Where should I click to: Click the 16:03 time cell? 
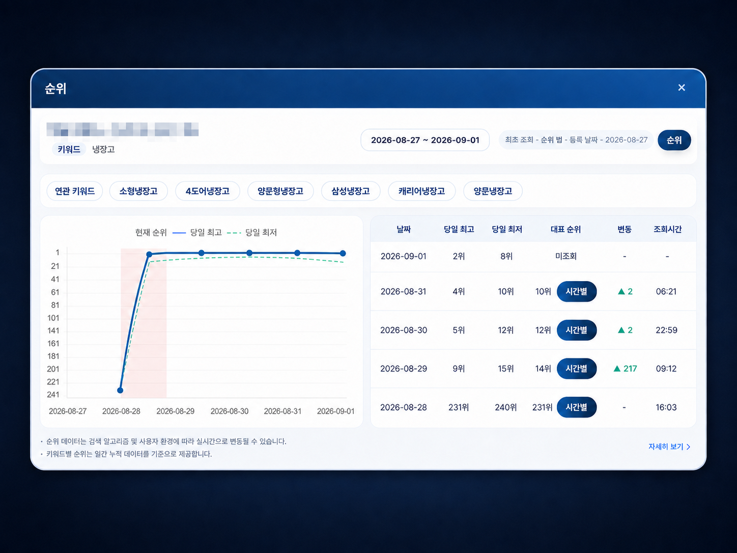[x=666, y=407]
